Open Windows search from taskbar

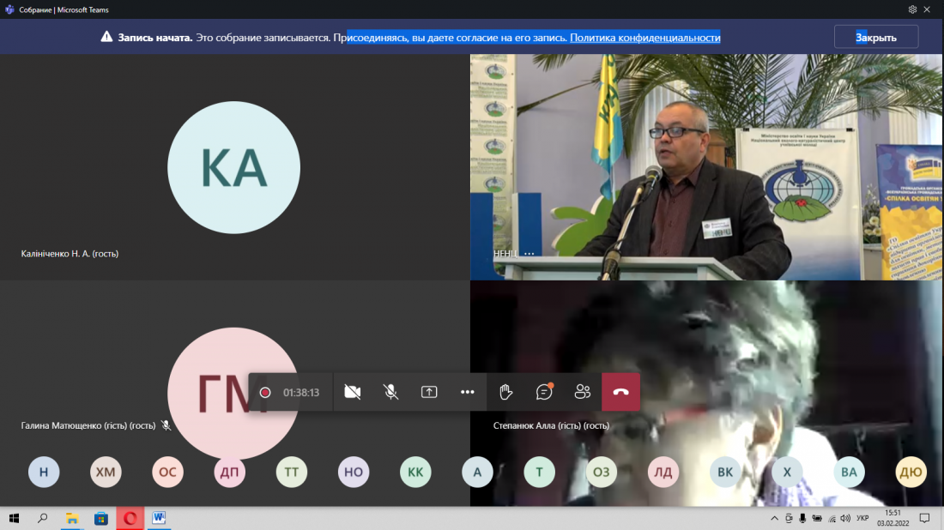pos(43,518)
